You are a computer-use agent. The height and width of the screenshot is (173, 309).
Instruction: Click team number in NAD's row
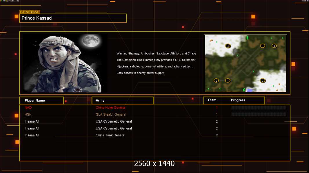[217, 108]
